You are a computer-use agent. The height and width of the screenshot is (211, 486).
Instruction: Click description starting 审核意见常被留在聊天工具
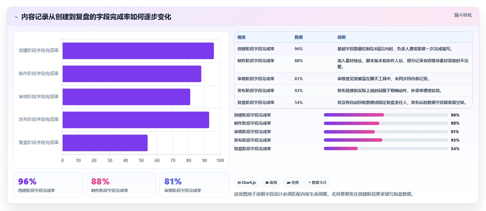point(383,78)
